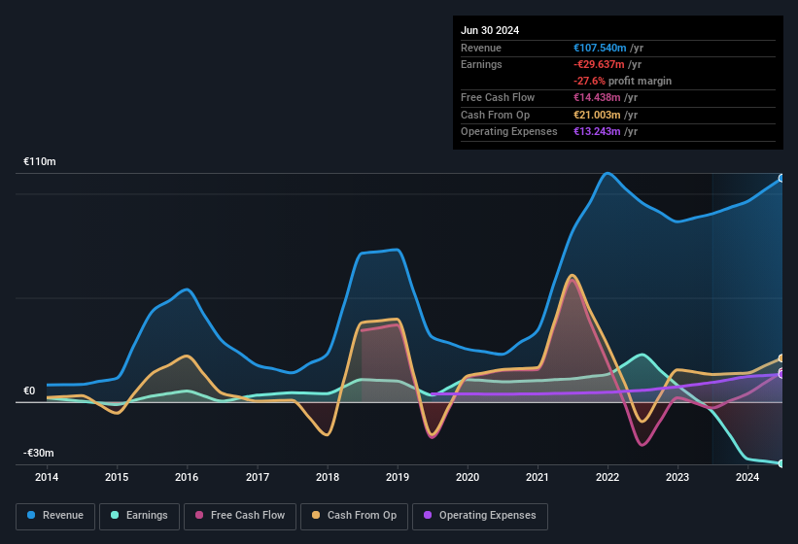Screen dimensions: 798x544
Task: Click the purple Operating Expenses legend dot
Action: tap(428, 515)
